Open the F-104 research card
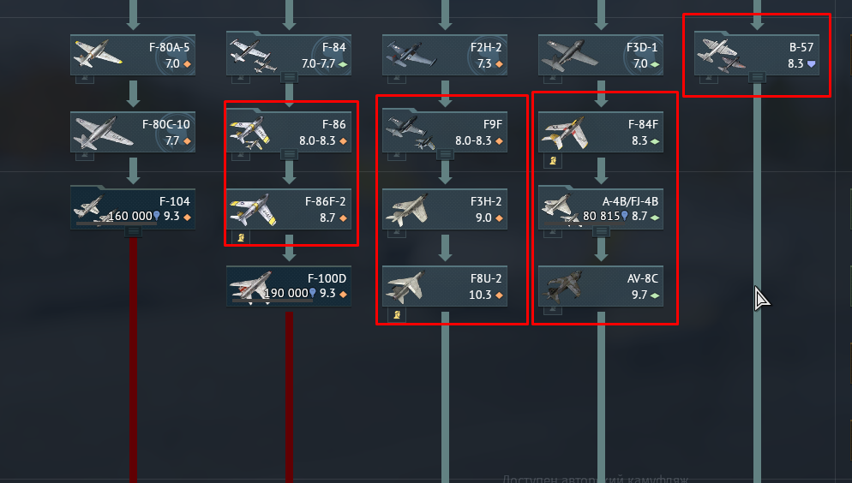Image resolution: width=852 pixels, height=483 pixels. tap(133, 209)
